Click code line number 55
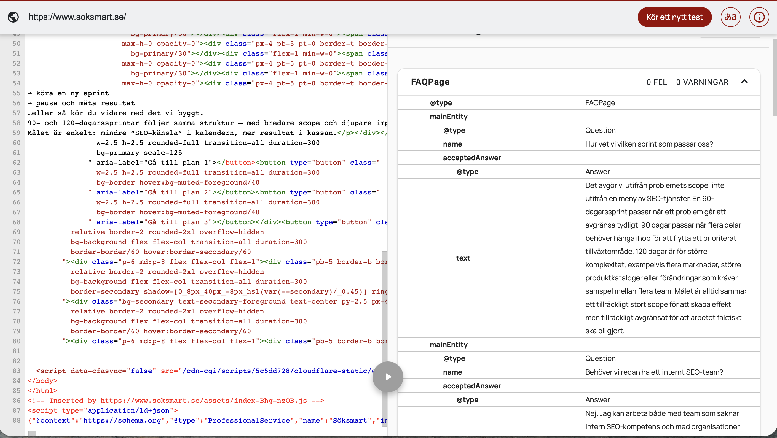Image resolution: width=777 pixels, height=438 pixels. pos(17,93)
